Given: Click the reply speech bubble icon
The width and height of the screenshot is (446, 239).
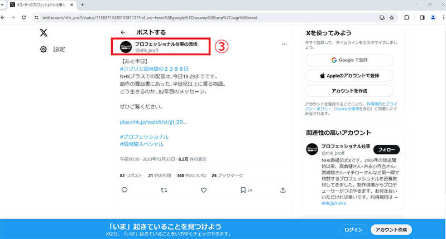Looking at the screenshot, I should pos(124,190).
